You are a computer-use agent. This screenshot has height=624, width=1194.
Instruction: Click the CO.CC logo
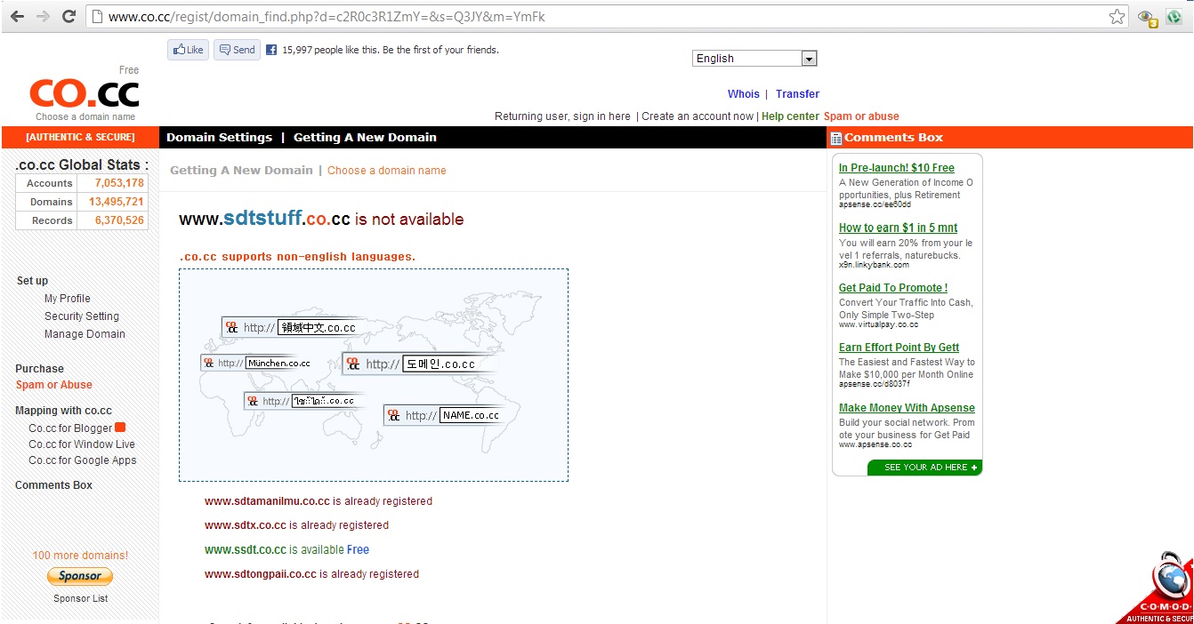[85, 93]
